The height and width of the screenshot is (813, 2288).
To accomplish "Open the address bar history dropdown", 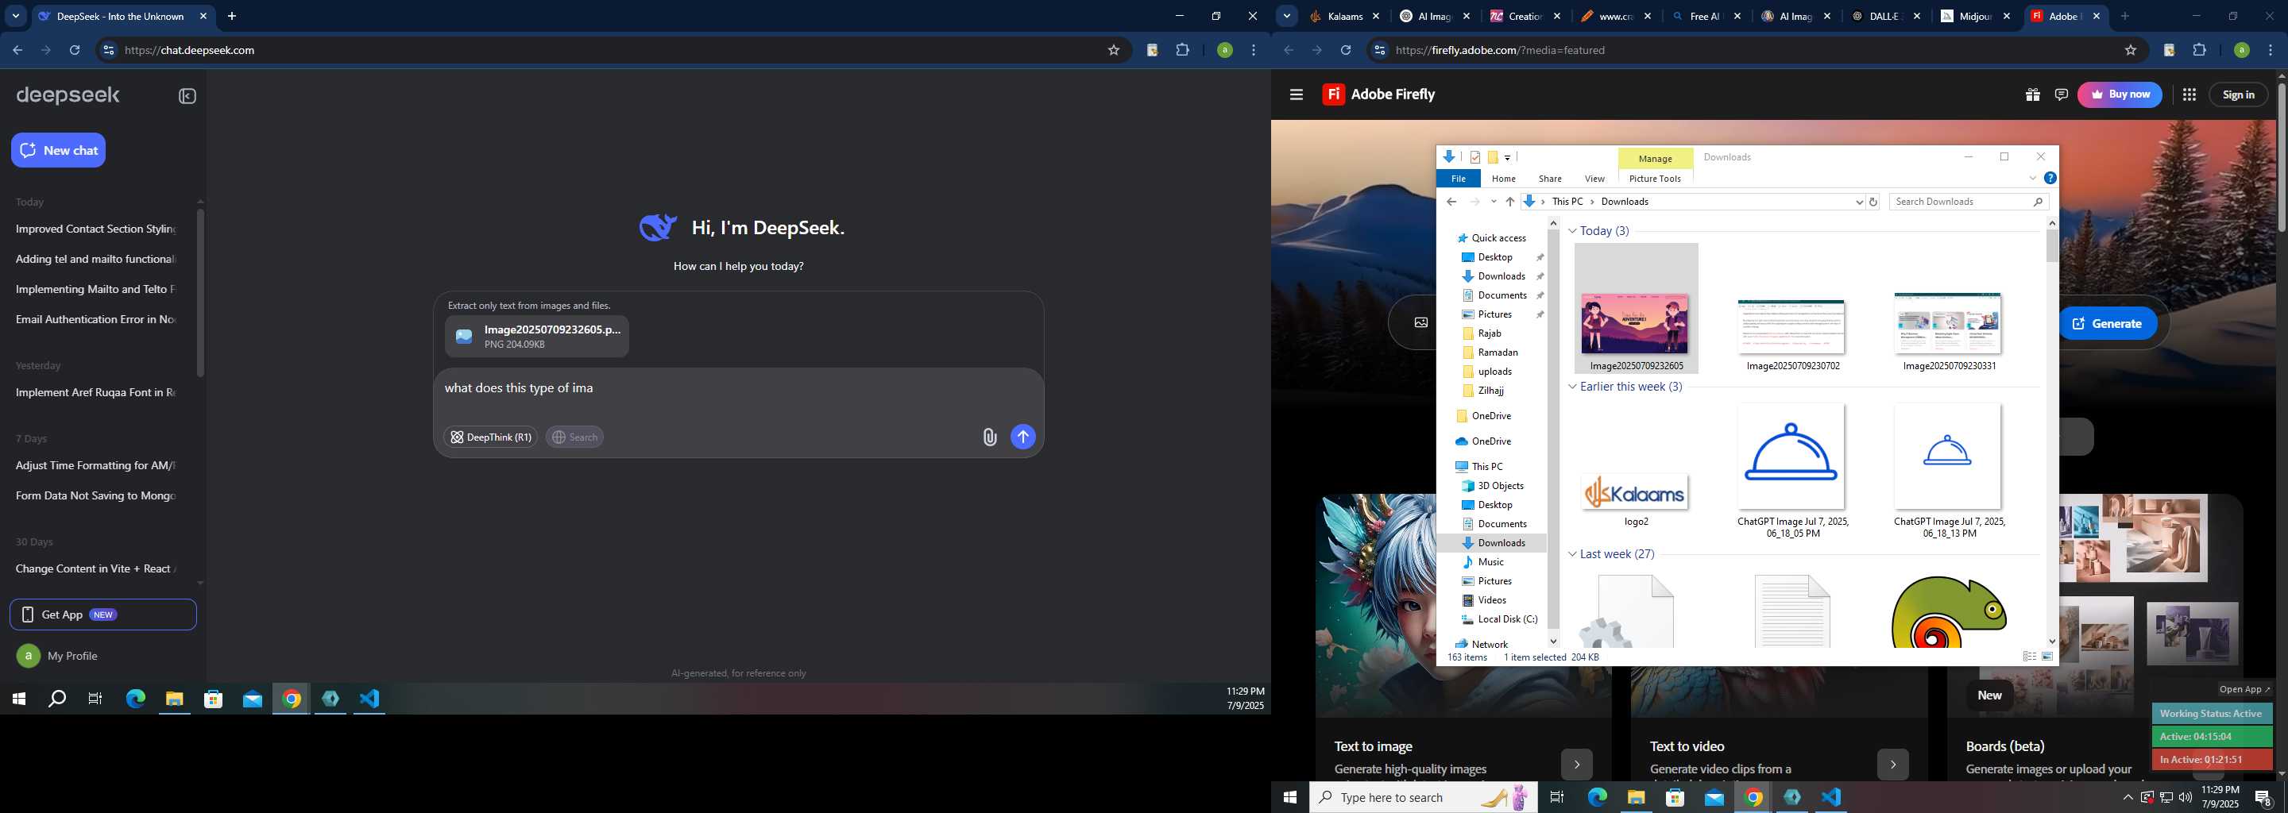I will click(x=1859, y=202).
